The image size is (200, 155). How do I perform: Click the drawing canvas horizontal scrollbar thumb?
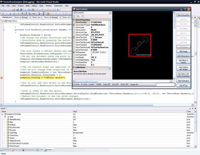(87, 81)
